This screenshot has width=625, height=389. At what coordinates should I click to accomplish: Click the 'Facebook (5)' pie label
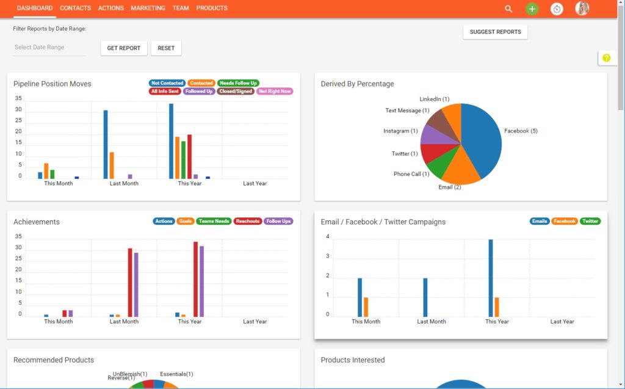click(521, 131)
